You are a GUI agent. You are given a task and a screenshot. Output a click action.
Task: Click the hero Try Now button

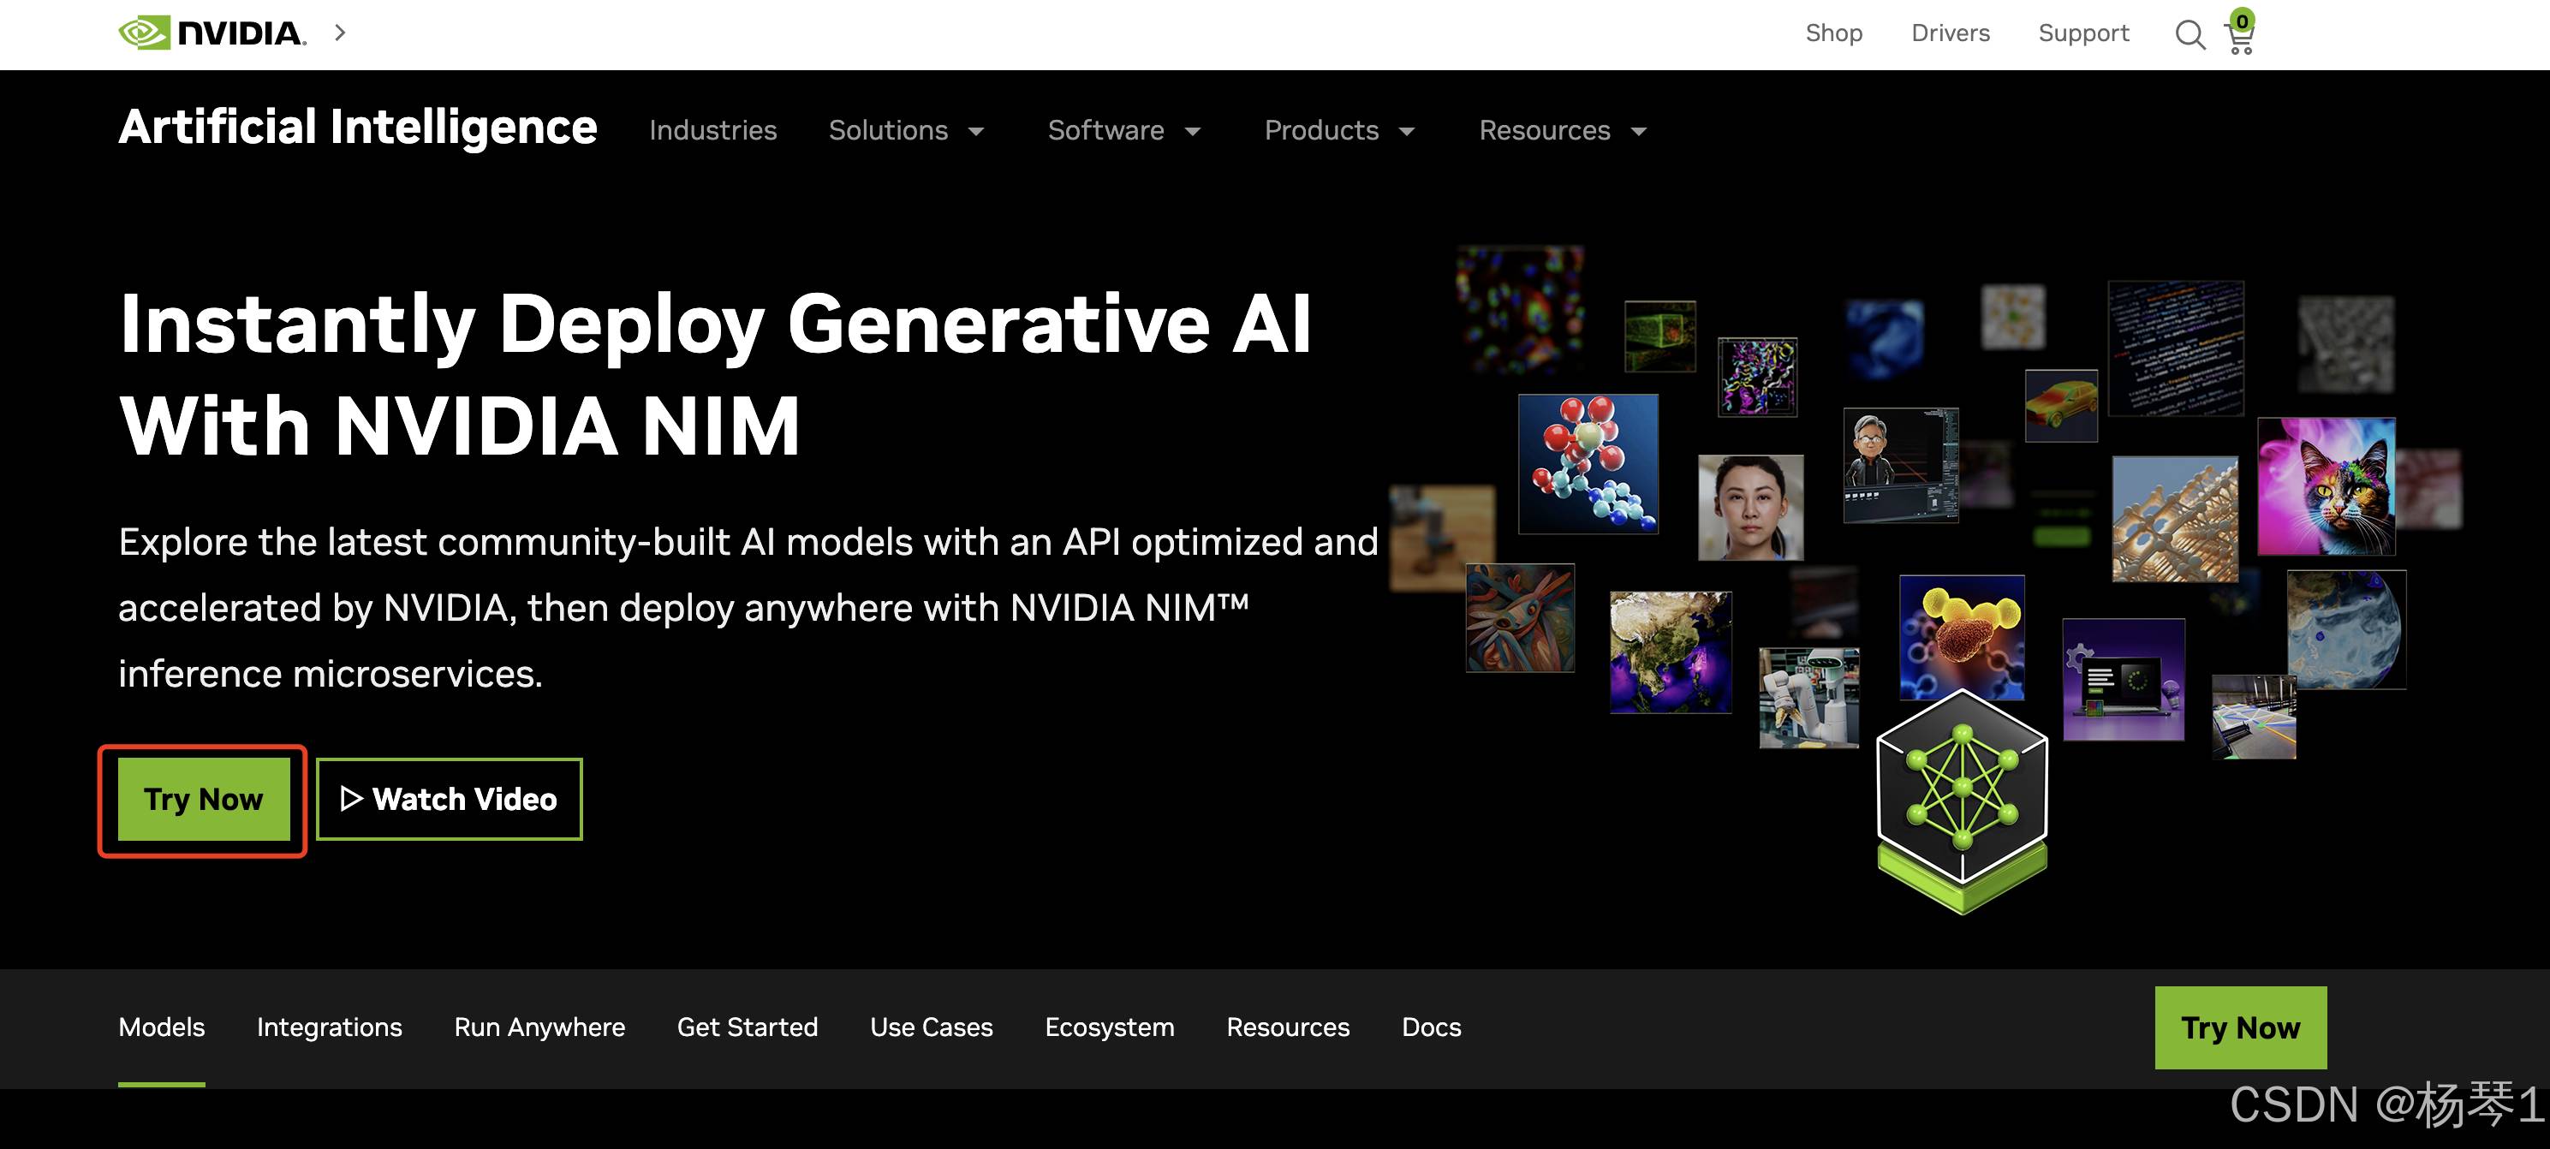pos(204,799)
